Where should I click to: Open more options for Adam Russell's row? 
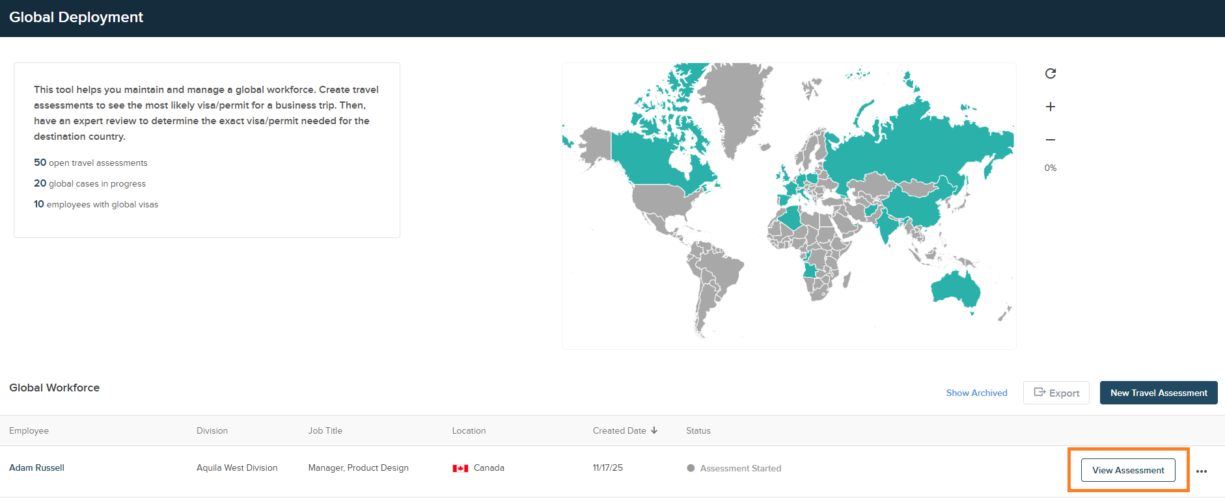pos(1201,471)
